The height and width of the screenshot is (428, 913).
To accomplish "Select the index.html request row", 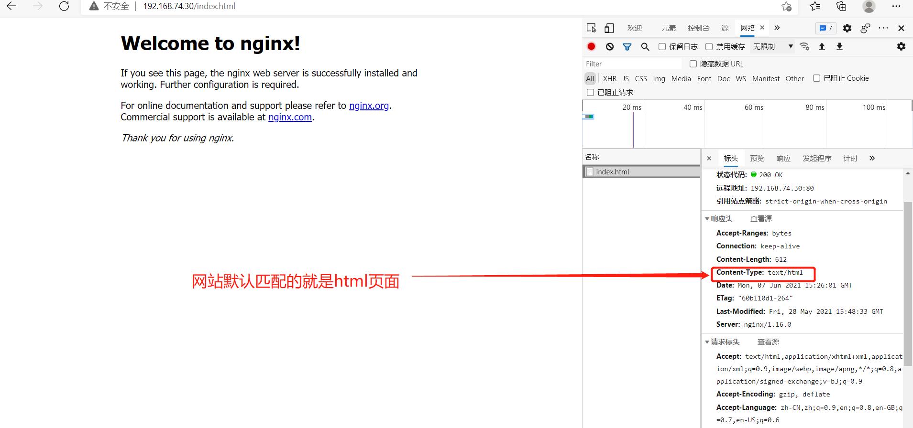I will coord(641,172).
